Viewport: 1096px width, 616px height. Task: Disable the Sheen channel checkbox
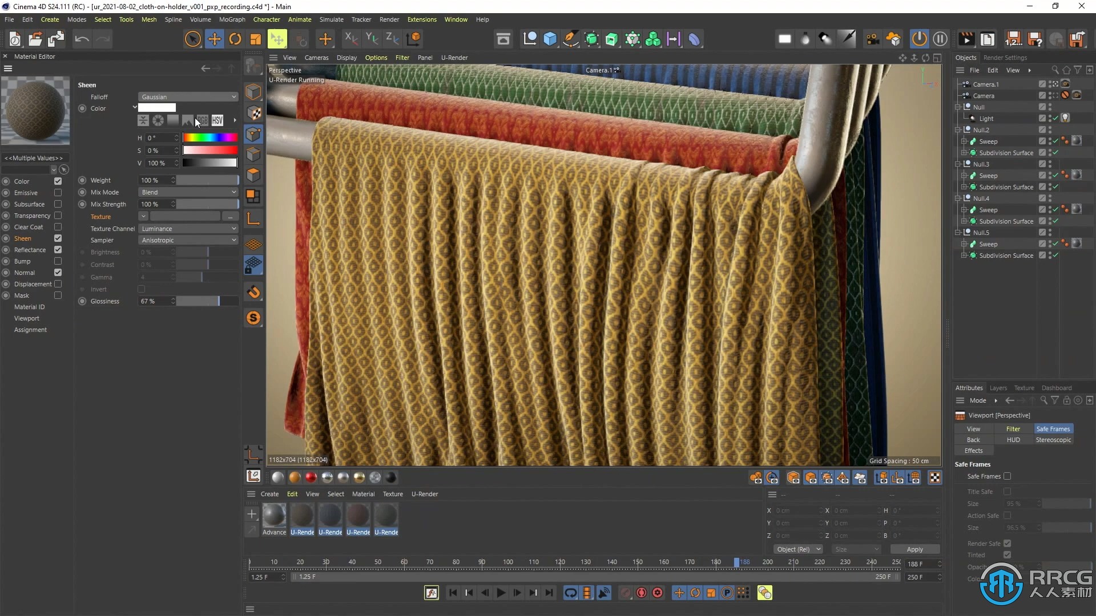[58, 238]
